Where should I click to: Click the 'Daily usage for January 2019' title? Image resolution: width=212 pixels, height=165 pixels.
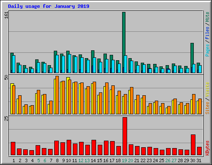tap(48, 6)
